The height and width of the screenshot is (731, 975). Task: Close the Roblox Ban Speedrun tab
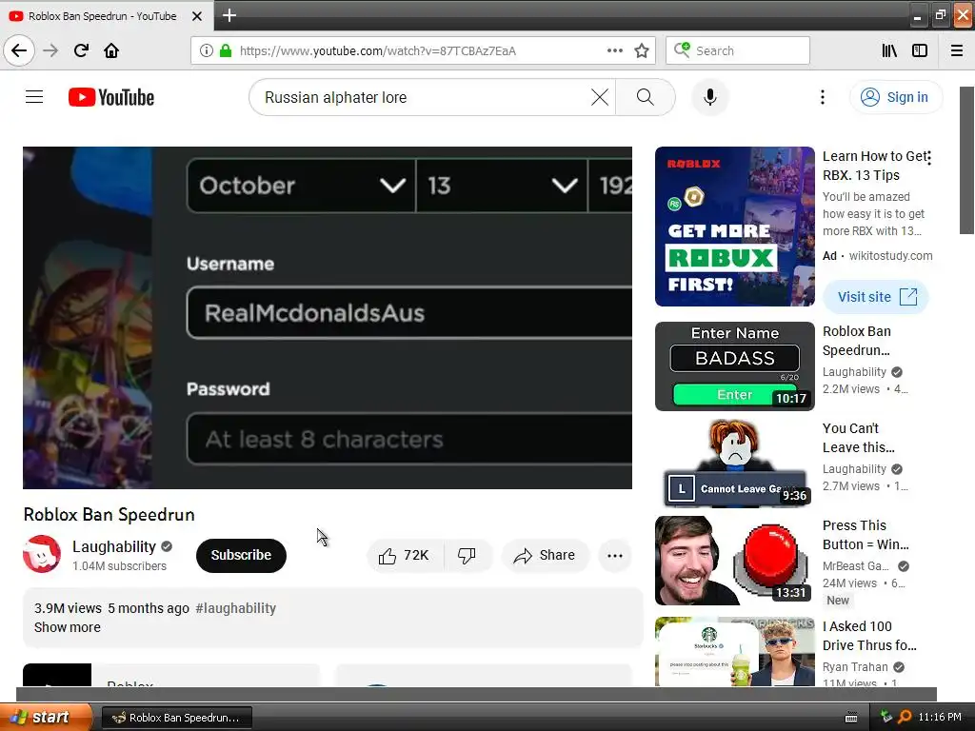point(197,16)
